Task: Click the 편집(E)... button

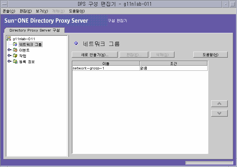Action: coord(134,55)
